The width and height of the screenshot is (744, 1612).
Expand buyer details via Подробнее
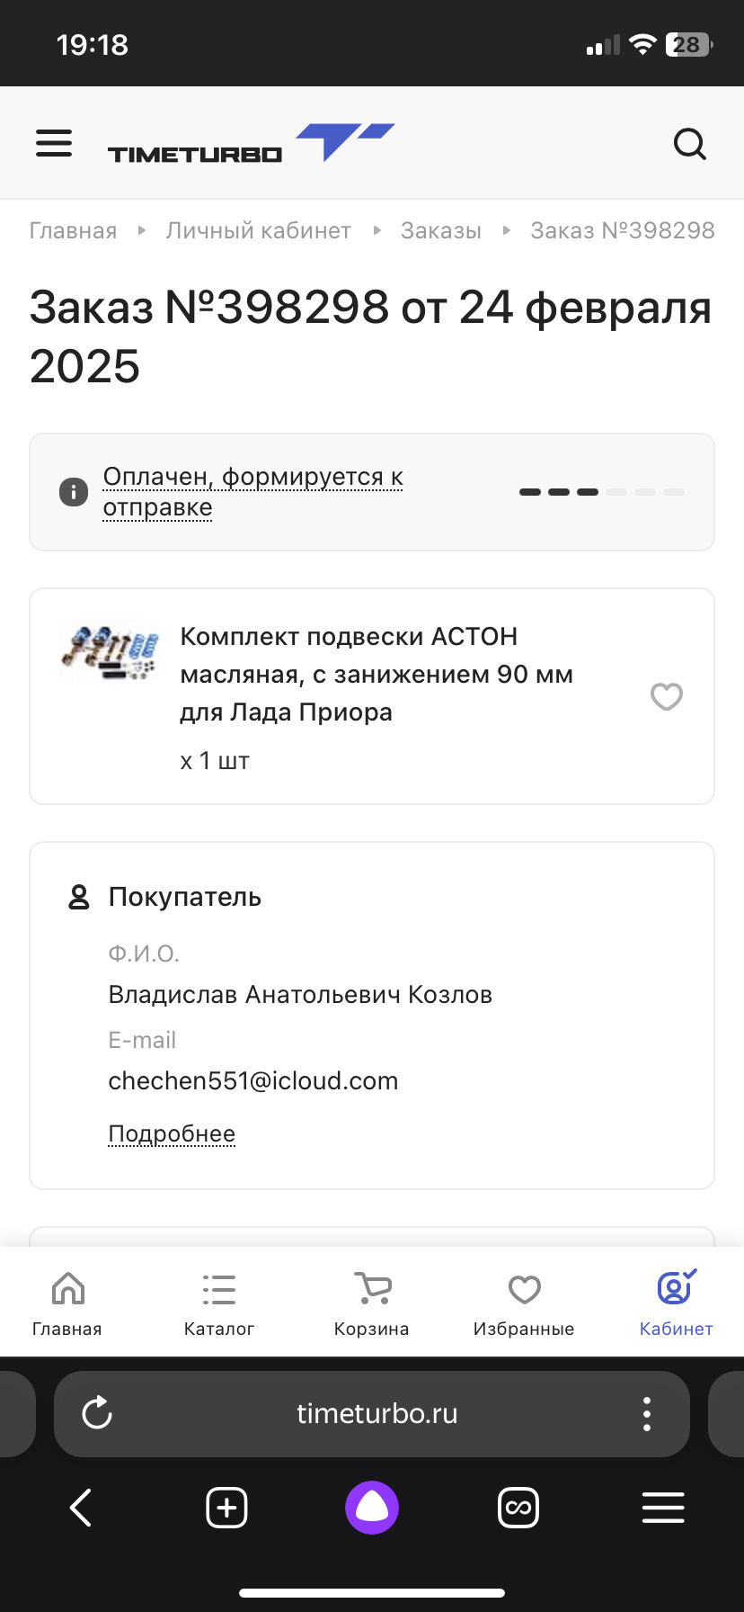tap(172, 1133)
